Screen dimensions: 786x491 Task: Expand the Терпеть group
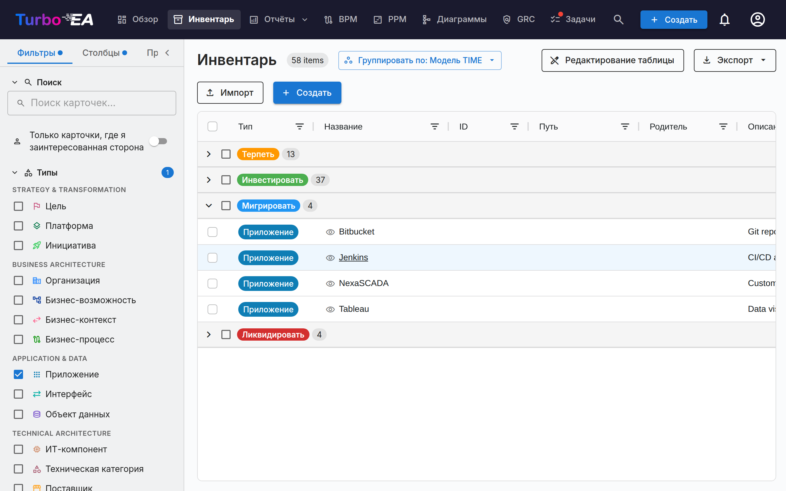209,154
